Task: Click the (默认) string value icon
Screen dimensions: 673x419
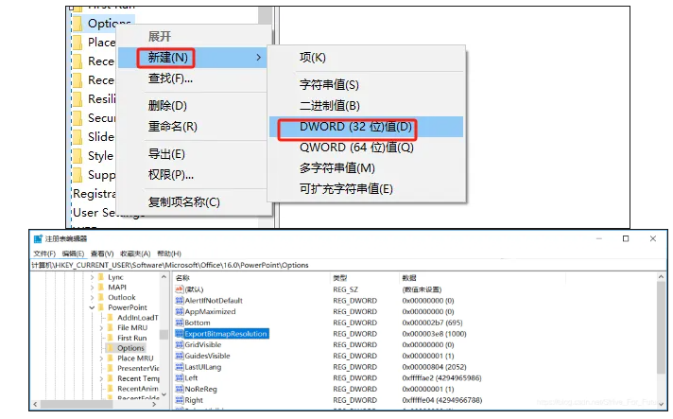Action: point(180,289)
